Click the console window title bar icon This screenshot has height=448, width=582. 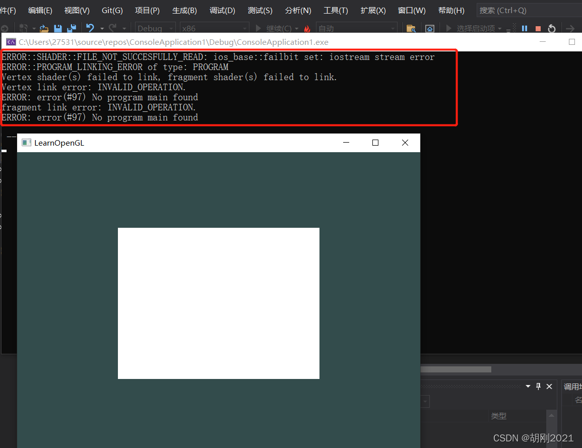[x=11, y=42]
